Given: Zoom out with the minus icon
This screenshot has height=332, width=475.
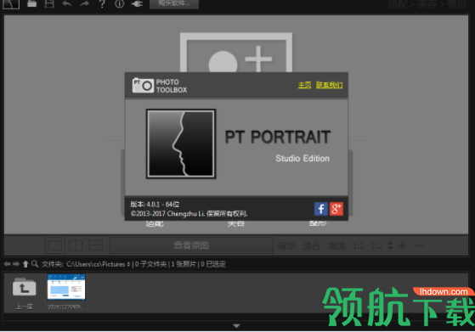Looking at the screenshot, I should tap(419, 245).
